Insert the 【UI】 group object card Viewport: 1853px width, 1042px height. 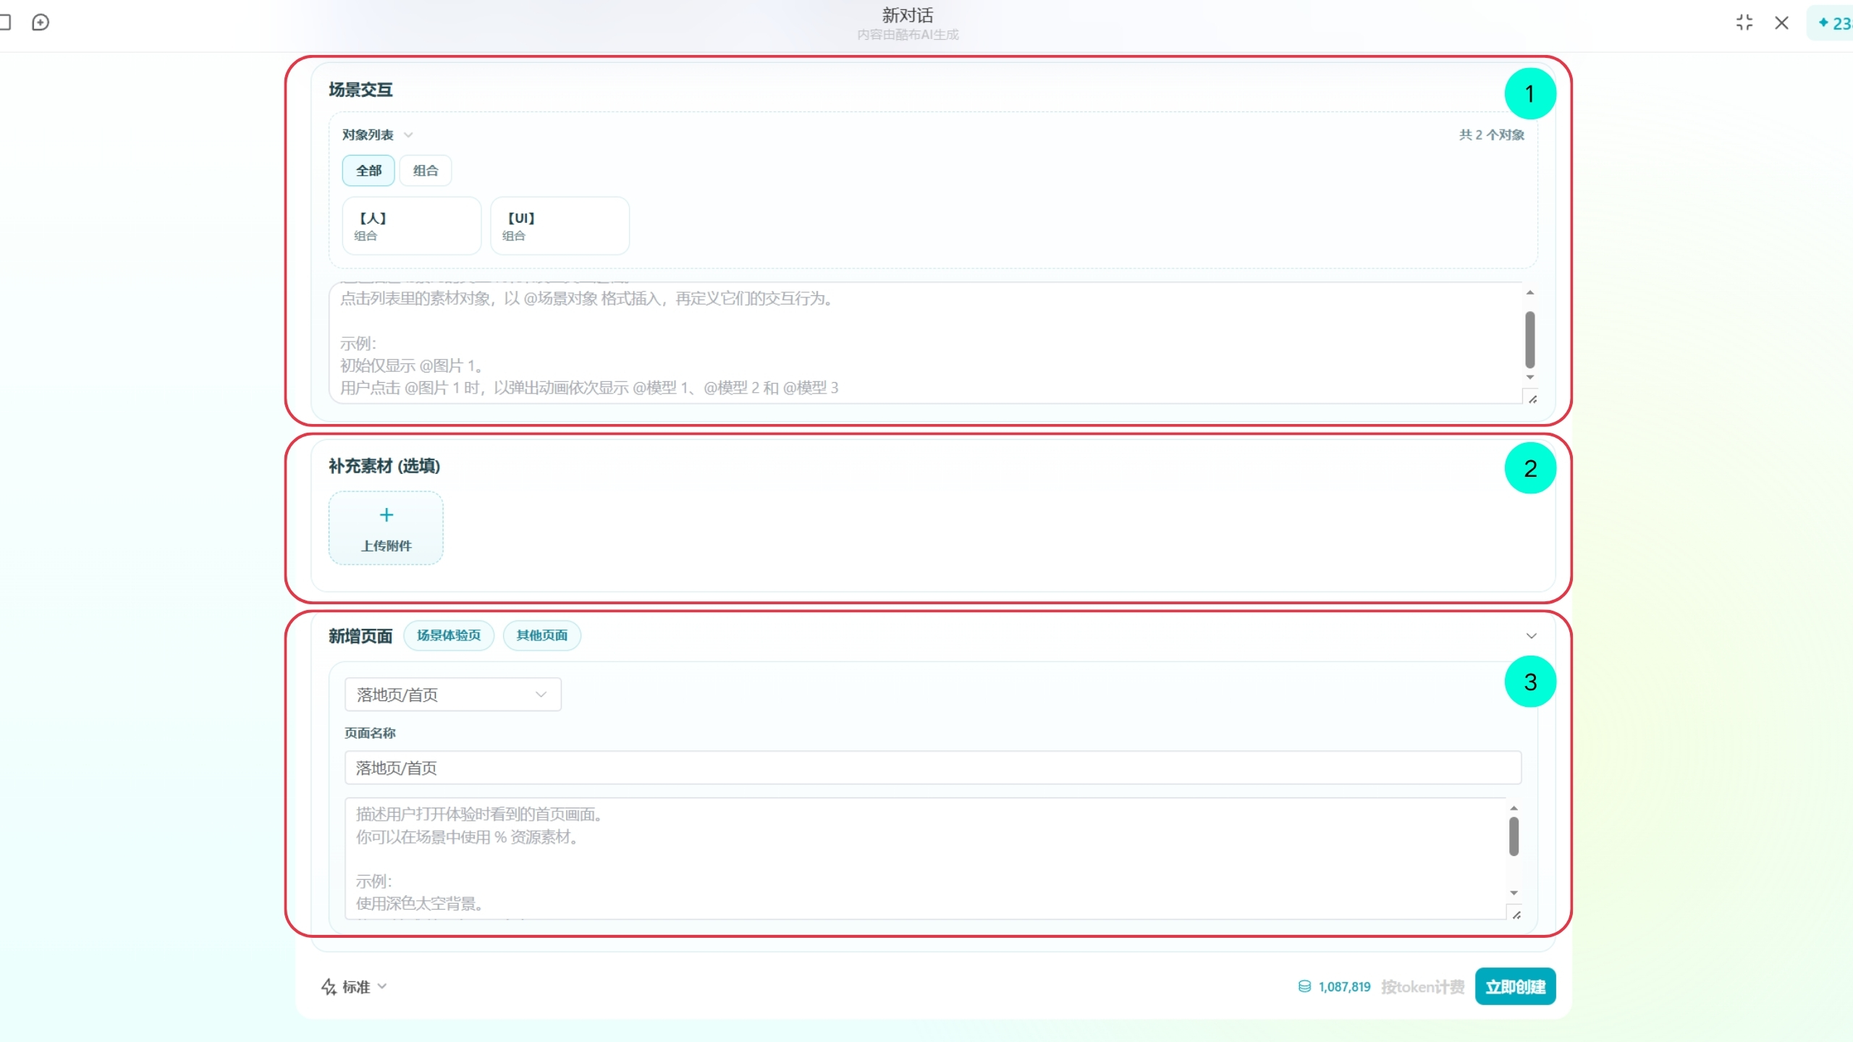(x=560, y=226)
